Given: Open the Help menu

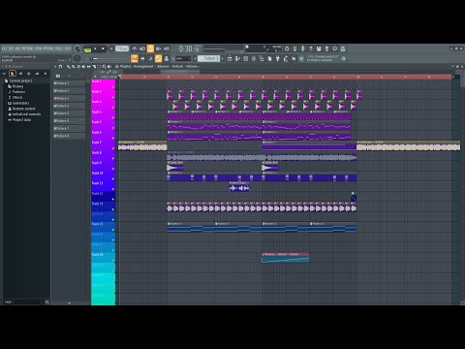Looking at the screenshot, I should (68, 48).
